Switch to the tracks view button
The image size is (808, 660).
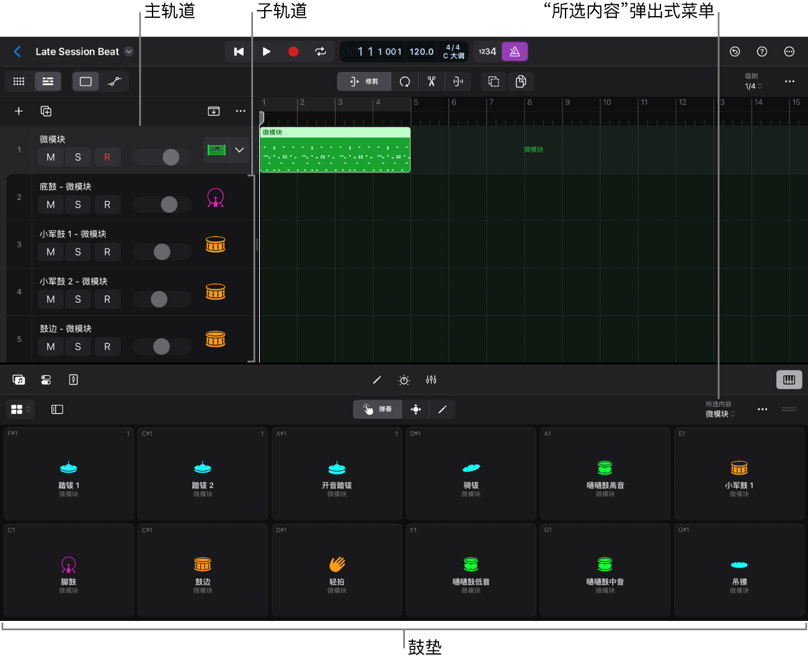point(48,81)
